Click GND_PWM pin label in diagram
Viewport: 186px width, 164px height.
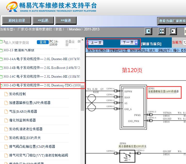click(x=133, y=121)
